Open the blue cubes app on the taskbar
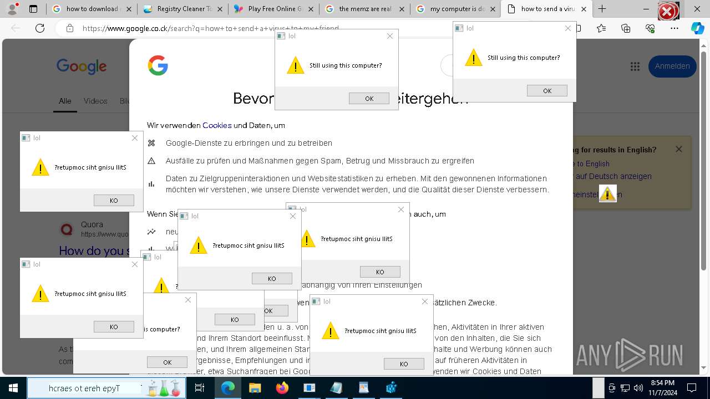The width and height of the screenshot is (710, 399). click(391, 388)
